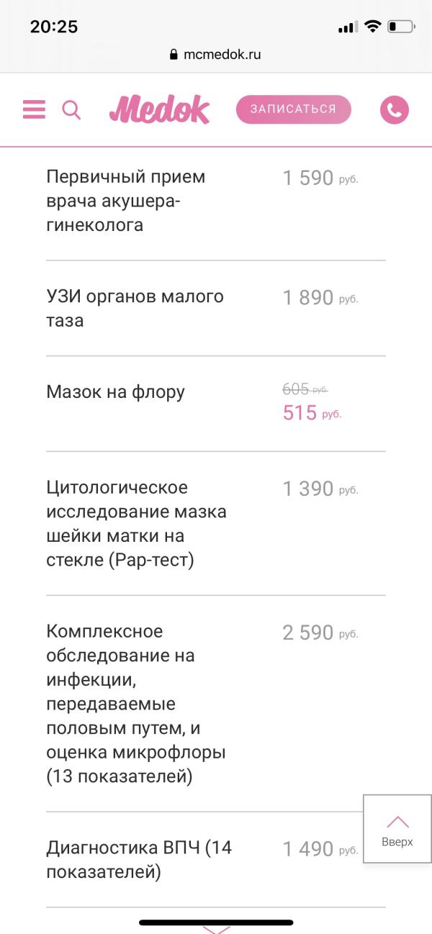Tap the cellular signal bars icon

tap(348, 27)
